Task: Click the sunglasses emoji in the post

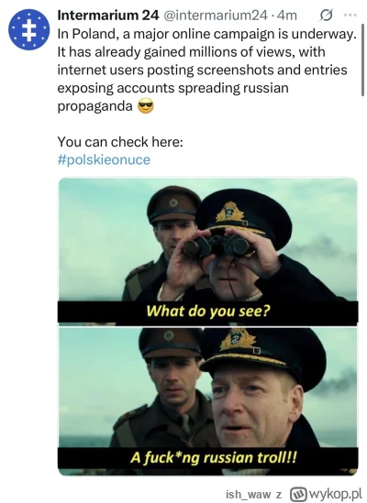Action: click(x=146, y=106)
